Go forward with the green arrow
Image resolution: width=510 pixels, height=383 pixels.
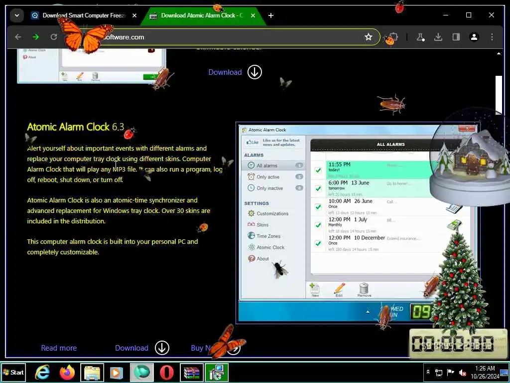pyautogui.click(x=36, y=37)
